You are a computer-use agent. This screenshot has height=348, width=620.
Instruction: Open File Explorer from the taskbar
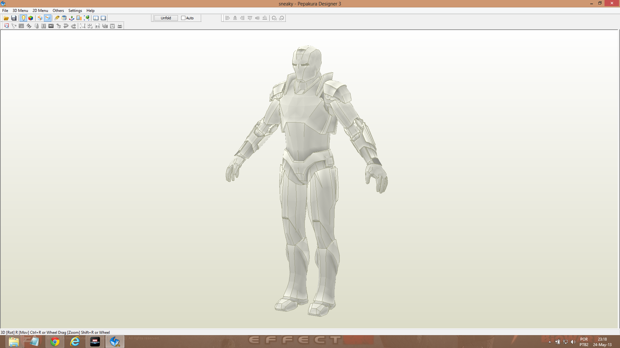(x=14, y=342)
